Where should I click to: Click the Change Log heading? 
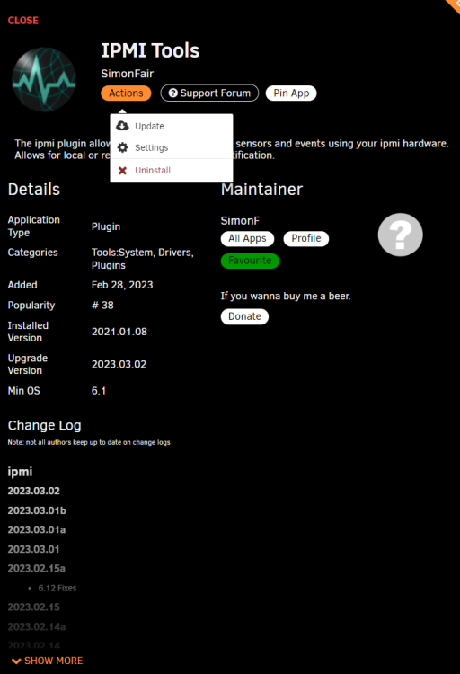pos(44,425)
